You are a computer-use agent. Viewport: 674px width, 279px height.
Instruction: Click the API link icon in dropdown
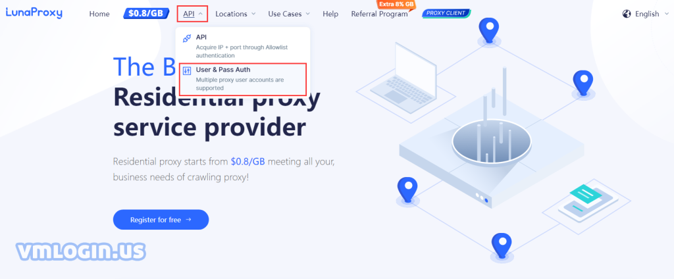(x=187, y=38)
